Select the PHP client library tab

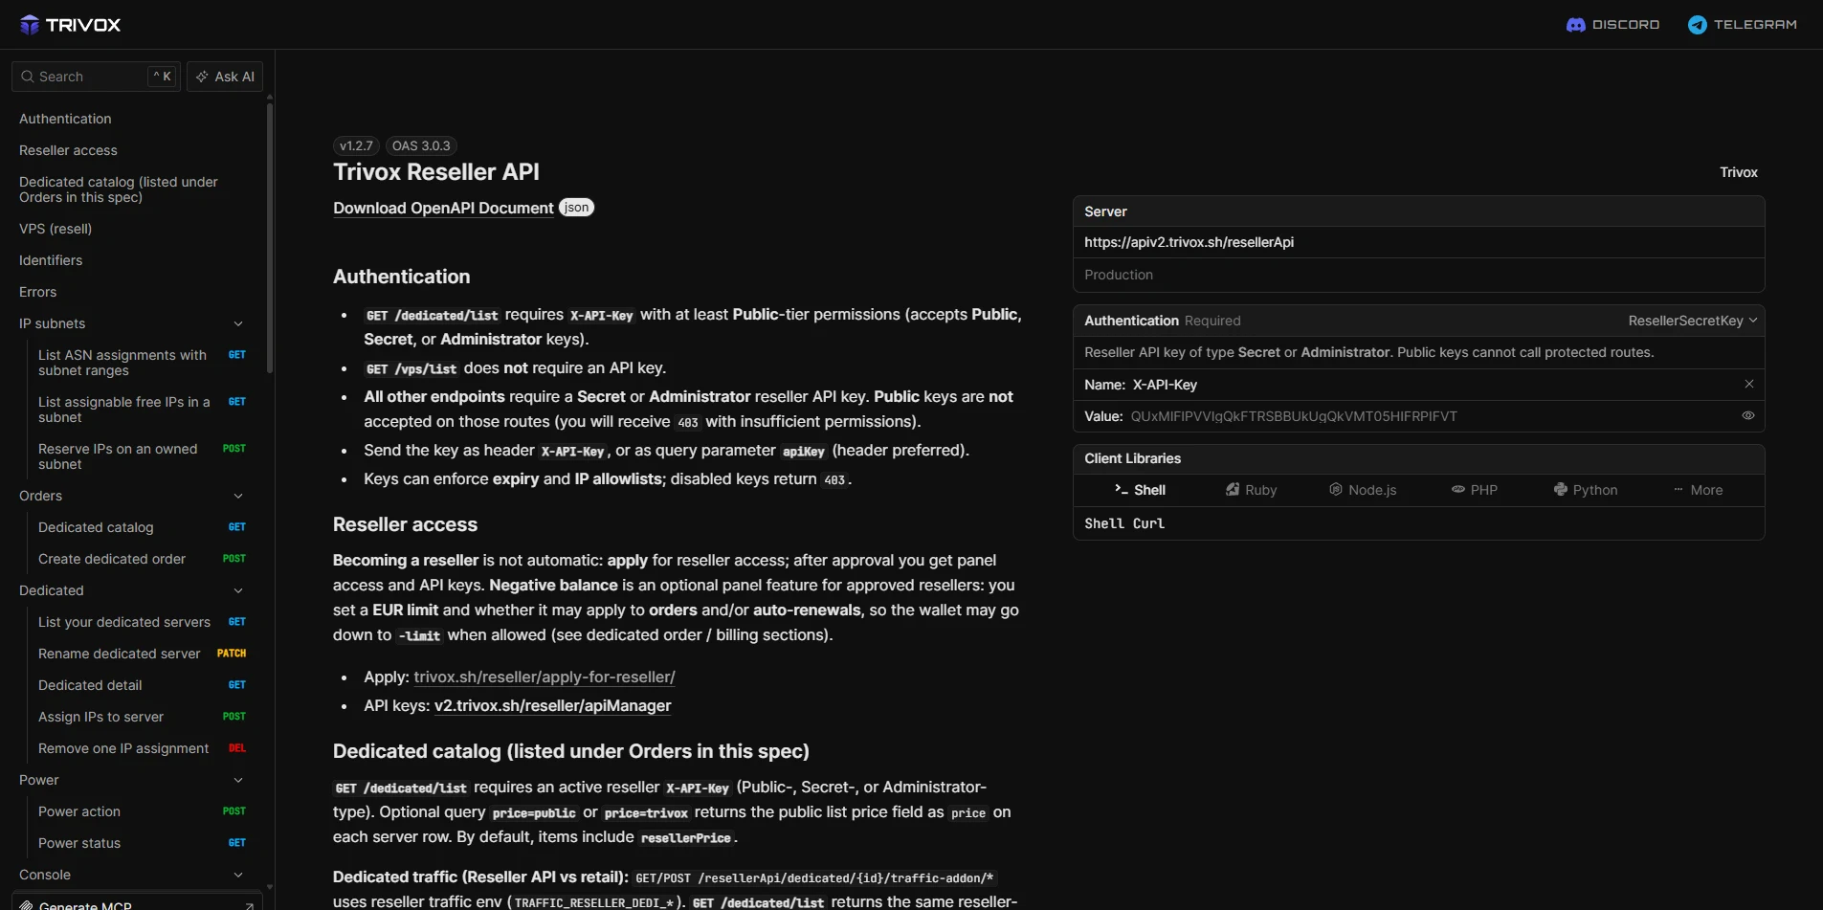pos(1475,490)
